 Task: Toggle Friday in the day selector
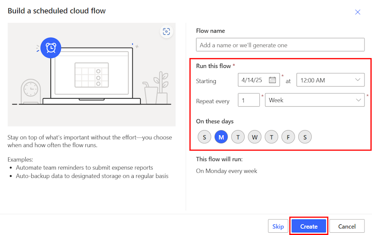[288, 137]
